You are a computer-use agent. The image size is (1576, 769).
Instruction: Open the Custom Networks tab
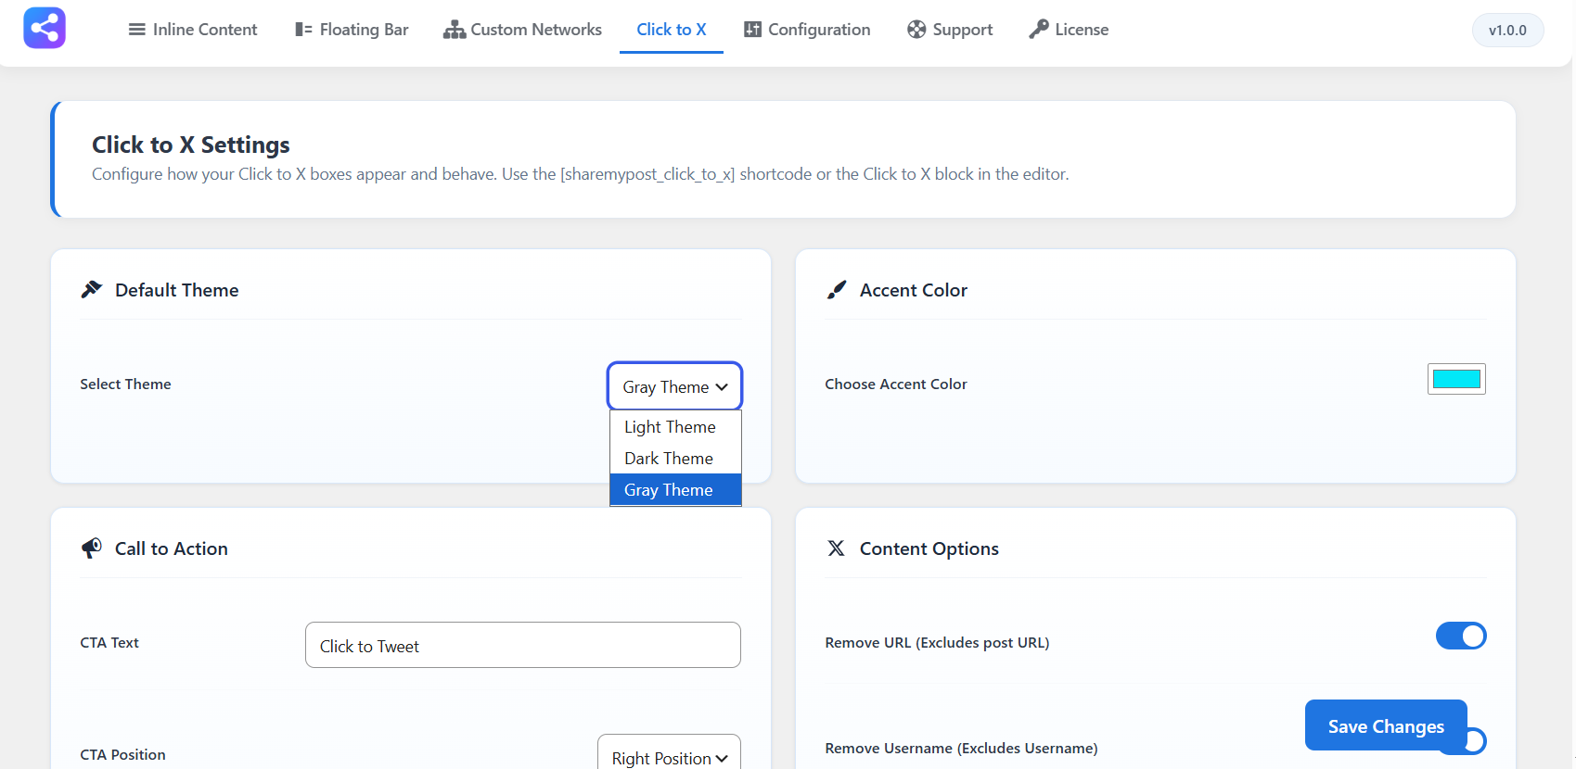point(522,30)
